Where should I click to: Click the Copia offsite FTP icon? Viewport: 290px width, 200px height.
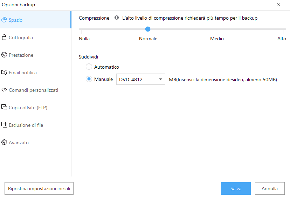pyautogui.click(x=4, y=108)
